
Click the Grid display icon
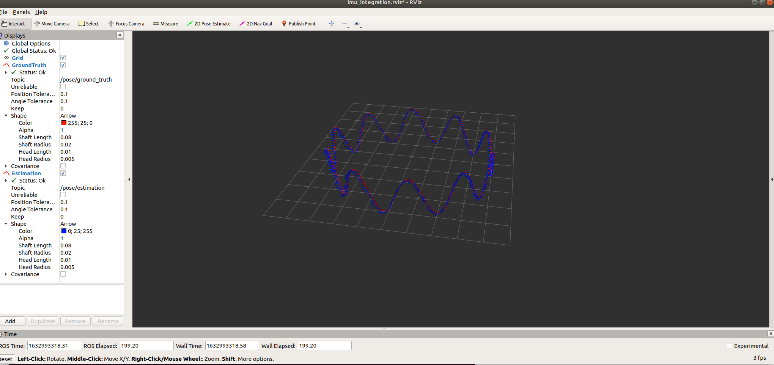(x=6, y=58)
